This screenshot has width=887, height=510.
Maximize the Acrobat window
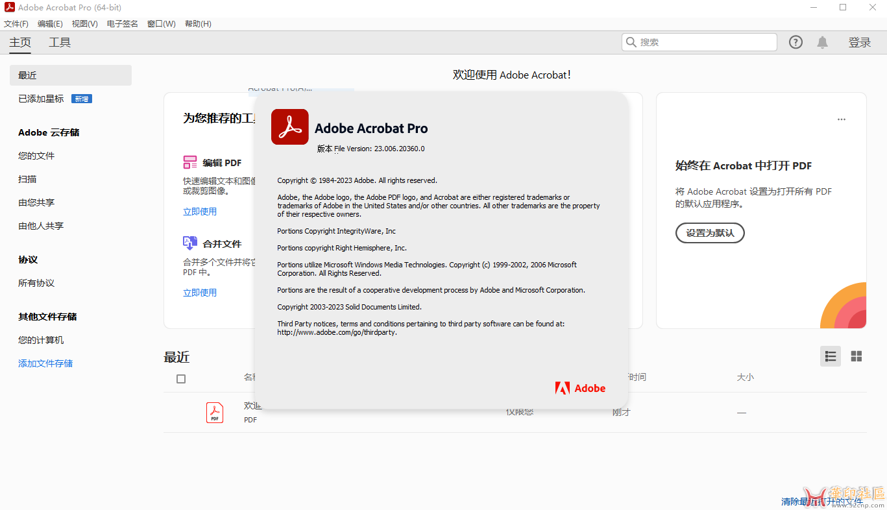(x=843, y=8)
